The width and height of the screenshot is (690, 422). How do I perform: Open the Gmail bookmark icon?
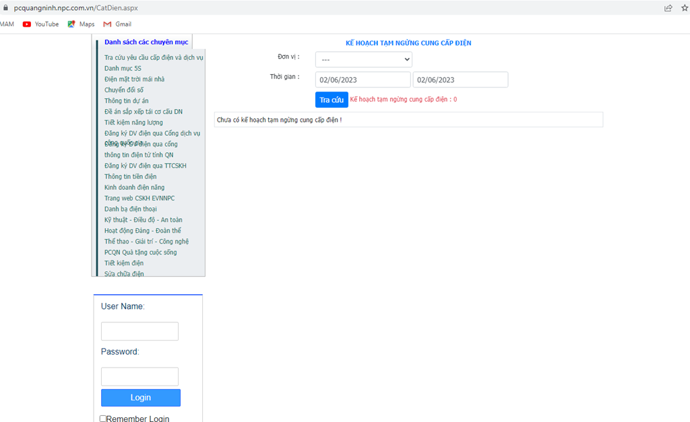(x=107, y=24)
